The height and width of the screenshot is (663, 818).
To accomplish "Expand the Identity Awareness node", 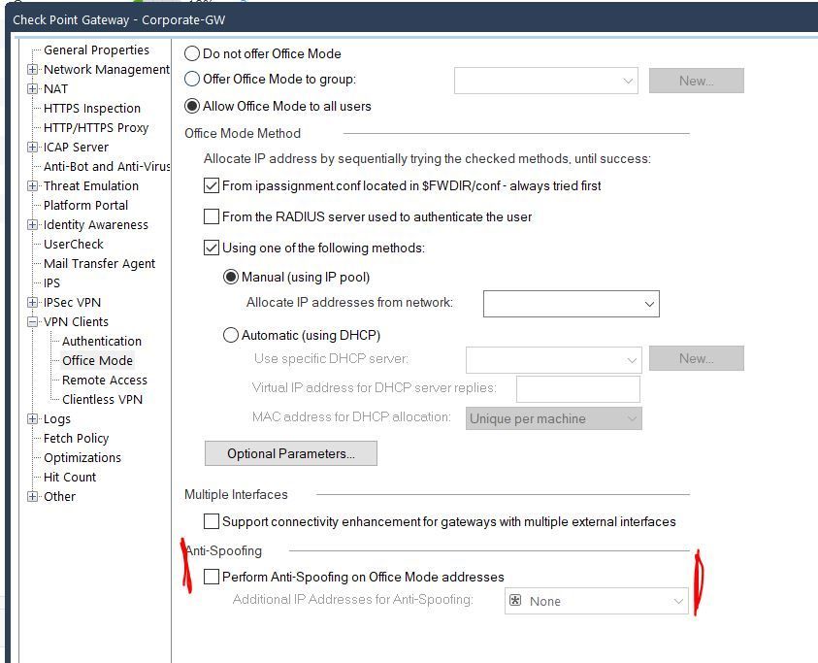I will [x=33, y=225].
